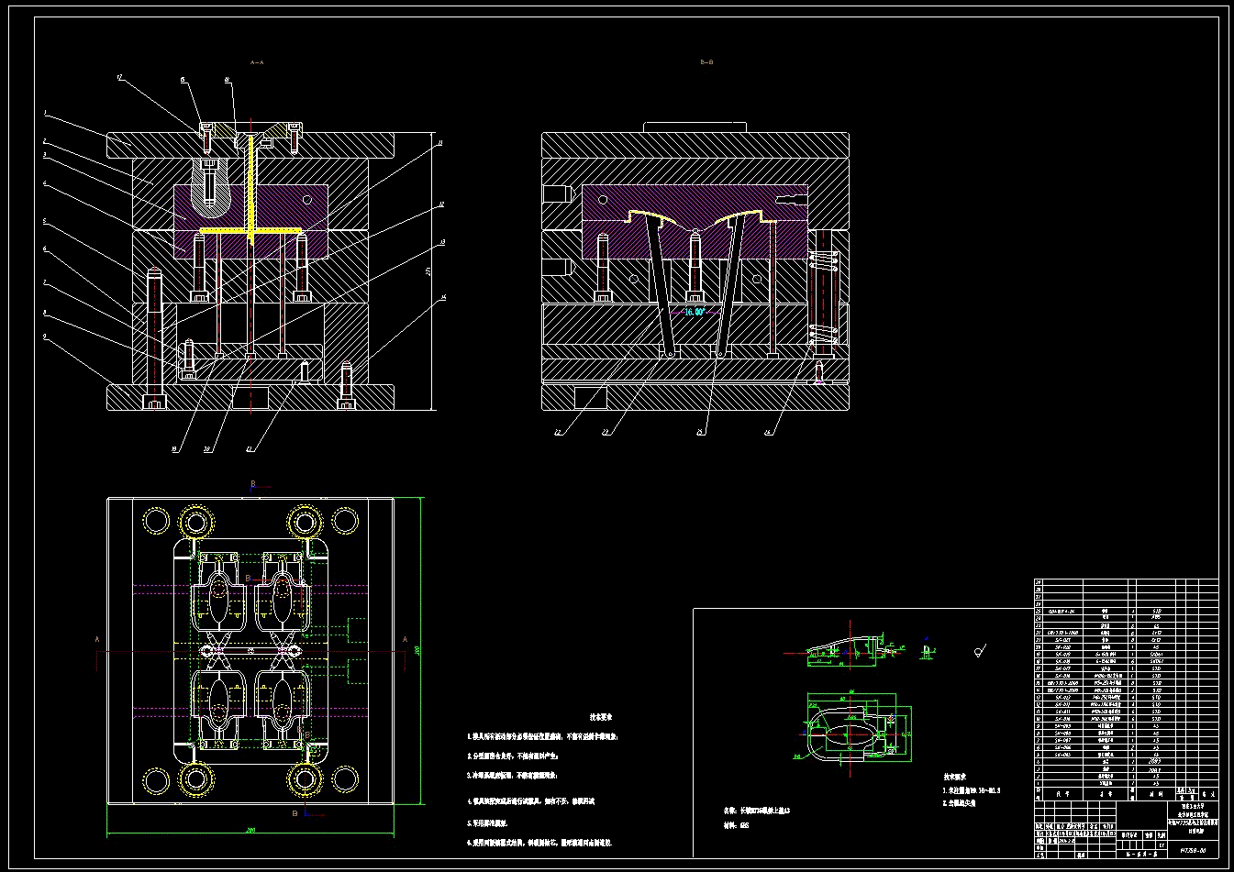Select mold technical note number 4

point(531,801)
